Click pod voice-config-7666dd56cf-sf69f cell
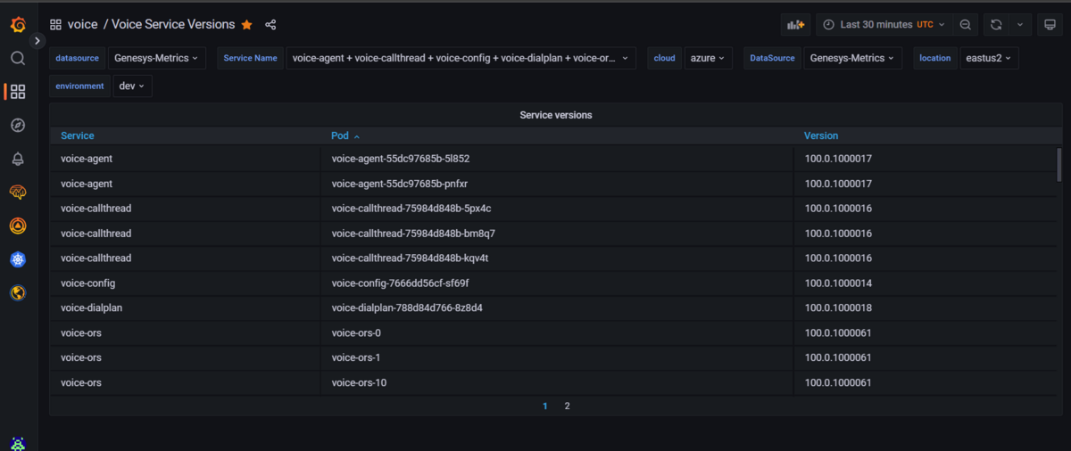This screenshot has width=1071, height=451. 557,283
